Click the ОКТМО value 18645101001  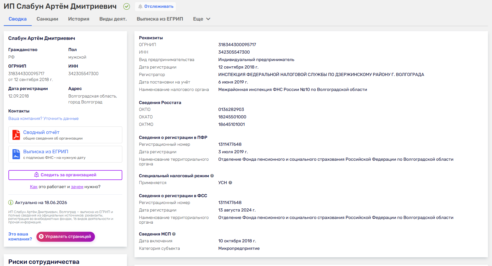(232, 124)
